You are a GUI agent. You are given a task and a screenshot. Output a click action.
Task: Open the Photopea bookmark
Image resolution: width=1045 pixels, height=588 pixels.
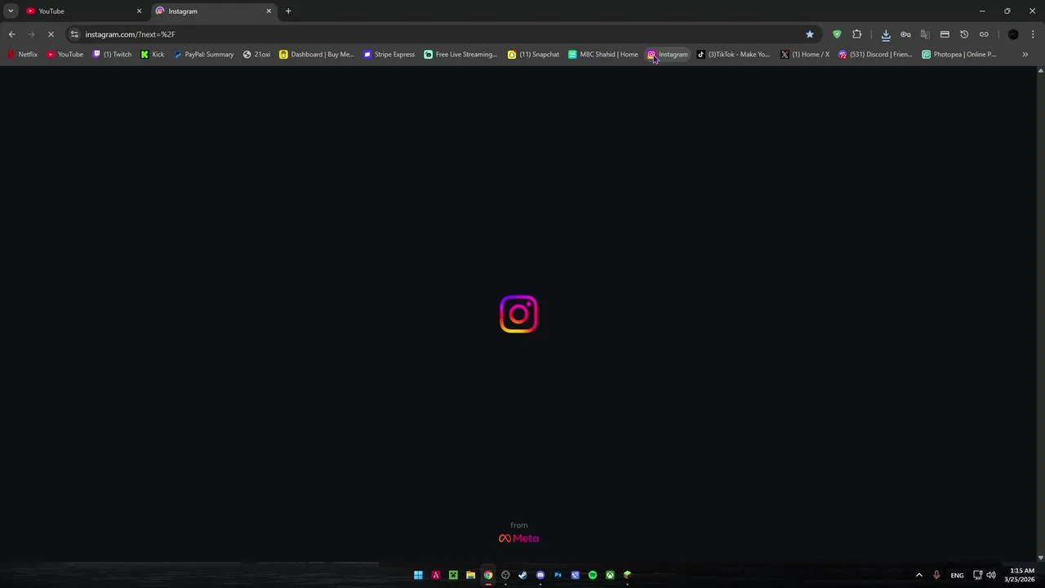[959, 55]
